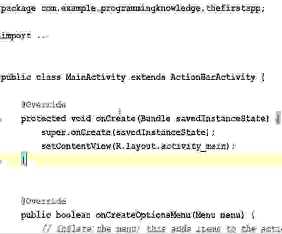Screen dimensions: 282x234
Task: Click the highlighted opening brace of onCreate
Action: click(279, 119)
